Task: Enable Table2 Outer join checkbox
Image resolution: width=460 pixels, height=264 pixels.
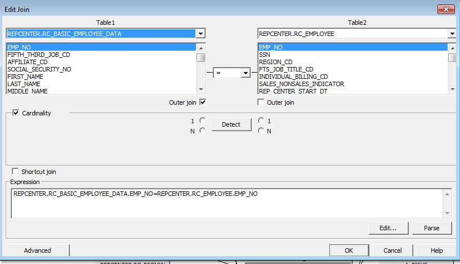Action: [261, 102]
